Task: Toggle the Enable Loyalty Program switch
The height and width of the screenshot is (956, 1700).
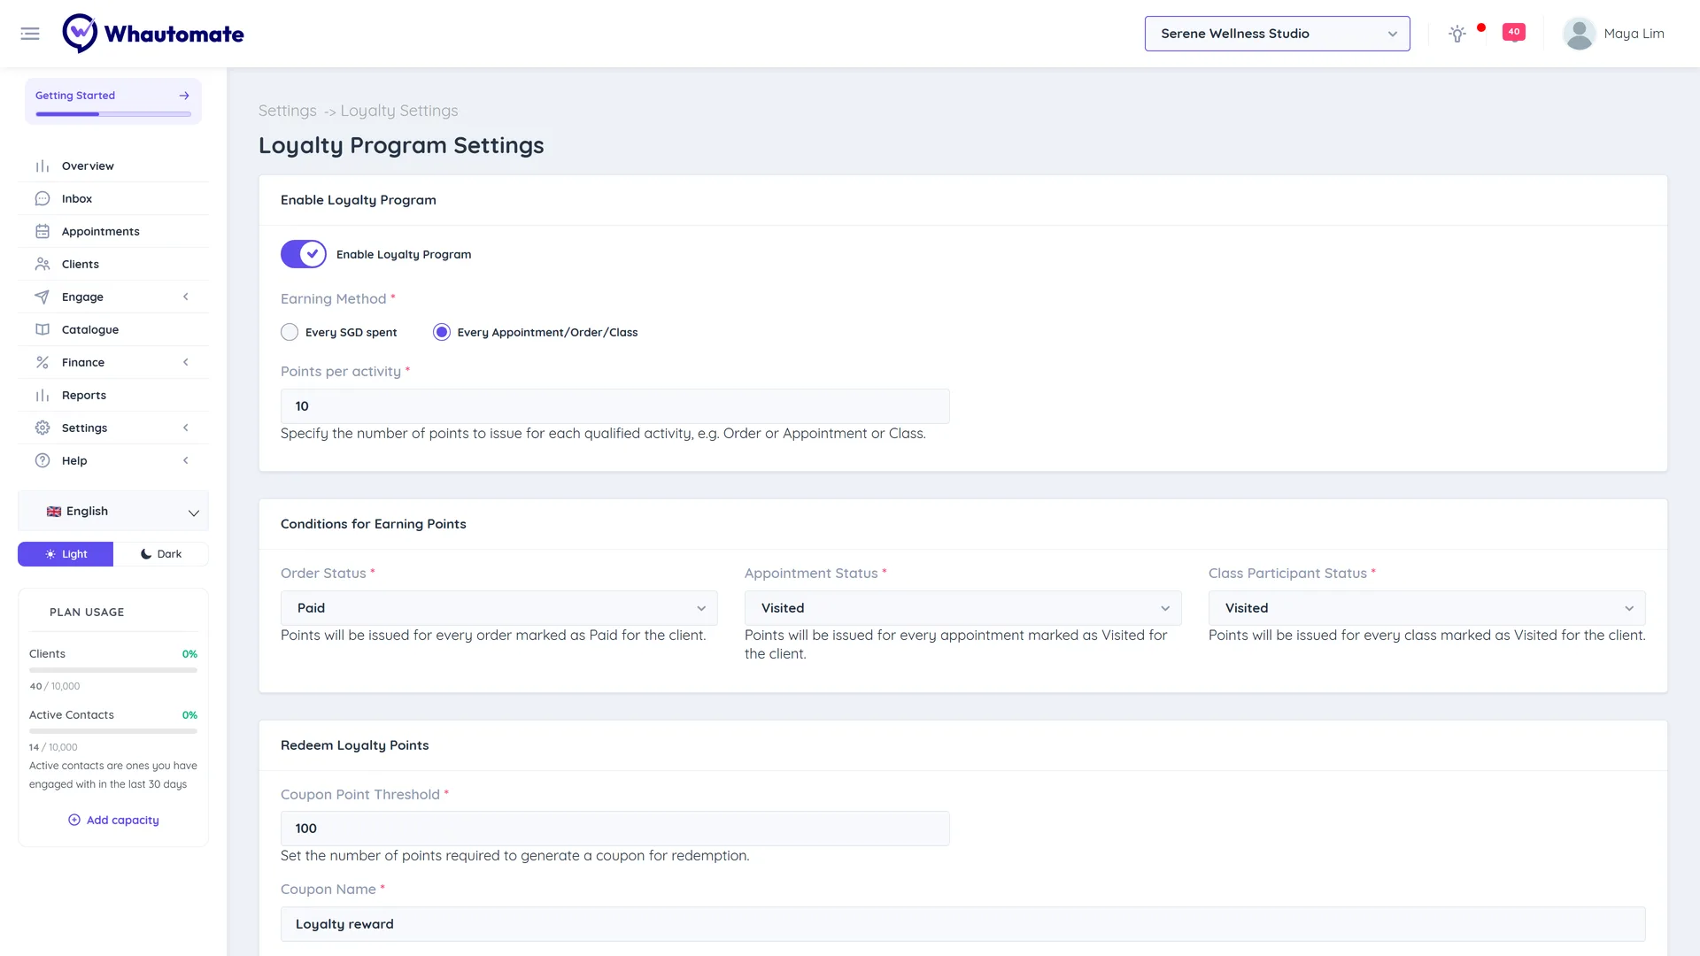Action: [304, 254]
